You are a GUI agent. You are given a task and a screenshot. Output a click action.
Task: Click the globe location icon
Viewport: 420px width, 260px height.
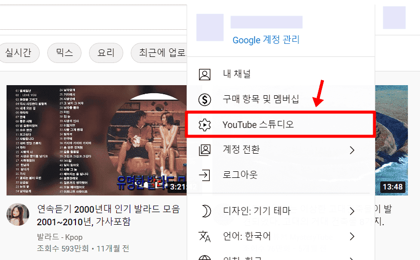tap(205, 257)
